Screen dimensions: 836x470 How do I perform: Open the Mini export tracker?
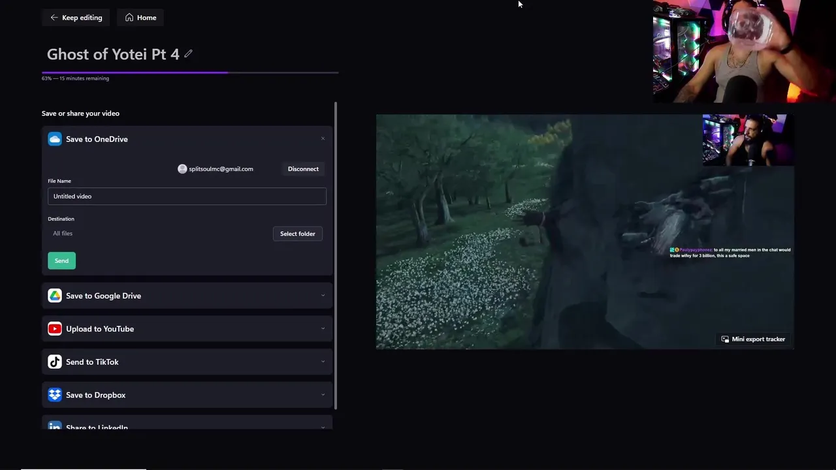[753, 339]
